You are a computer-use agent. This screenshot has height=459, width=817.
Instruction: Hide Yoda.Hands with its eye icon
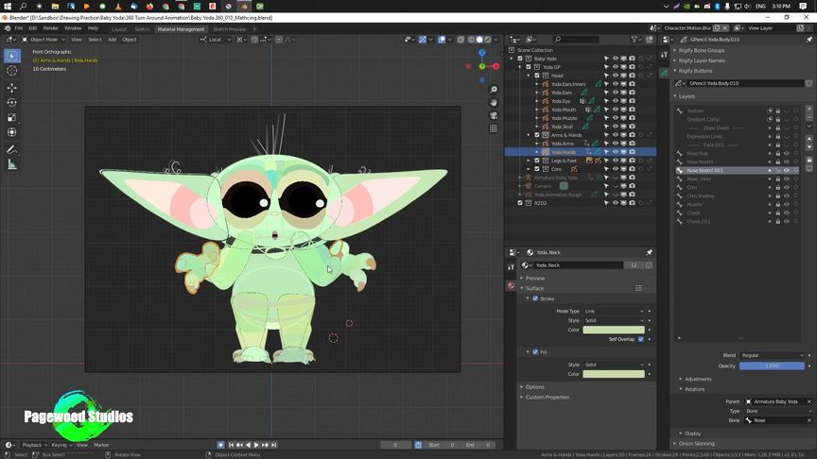click(x=615, y=152)
